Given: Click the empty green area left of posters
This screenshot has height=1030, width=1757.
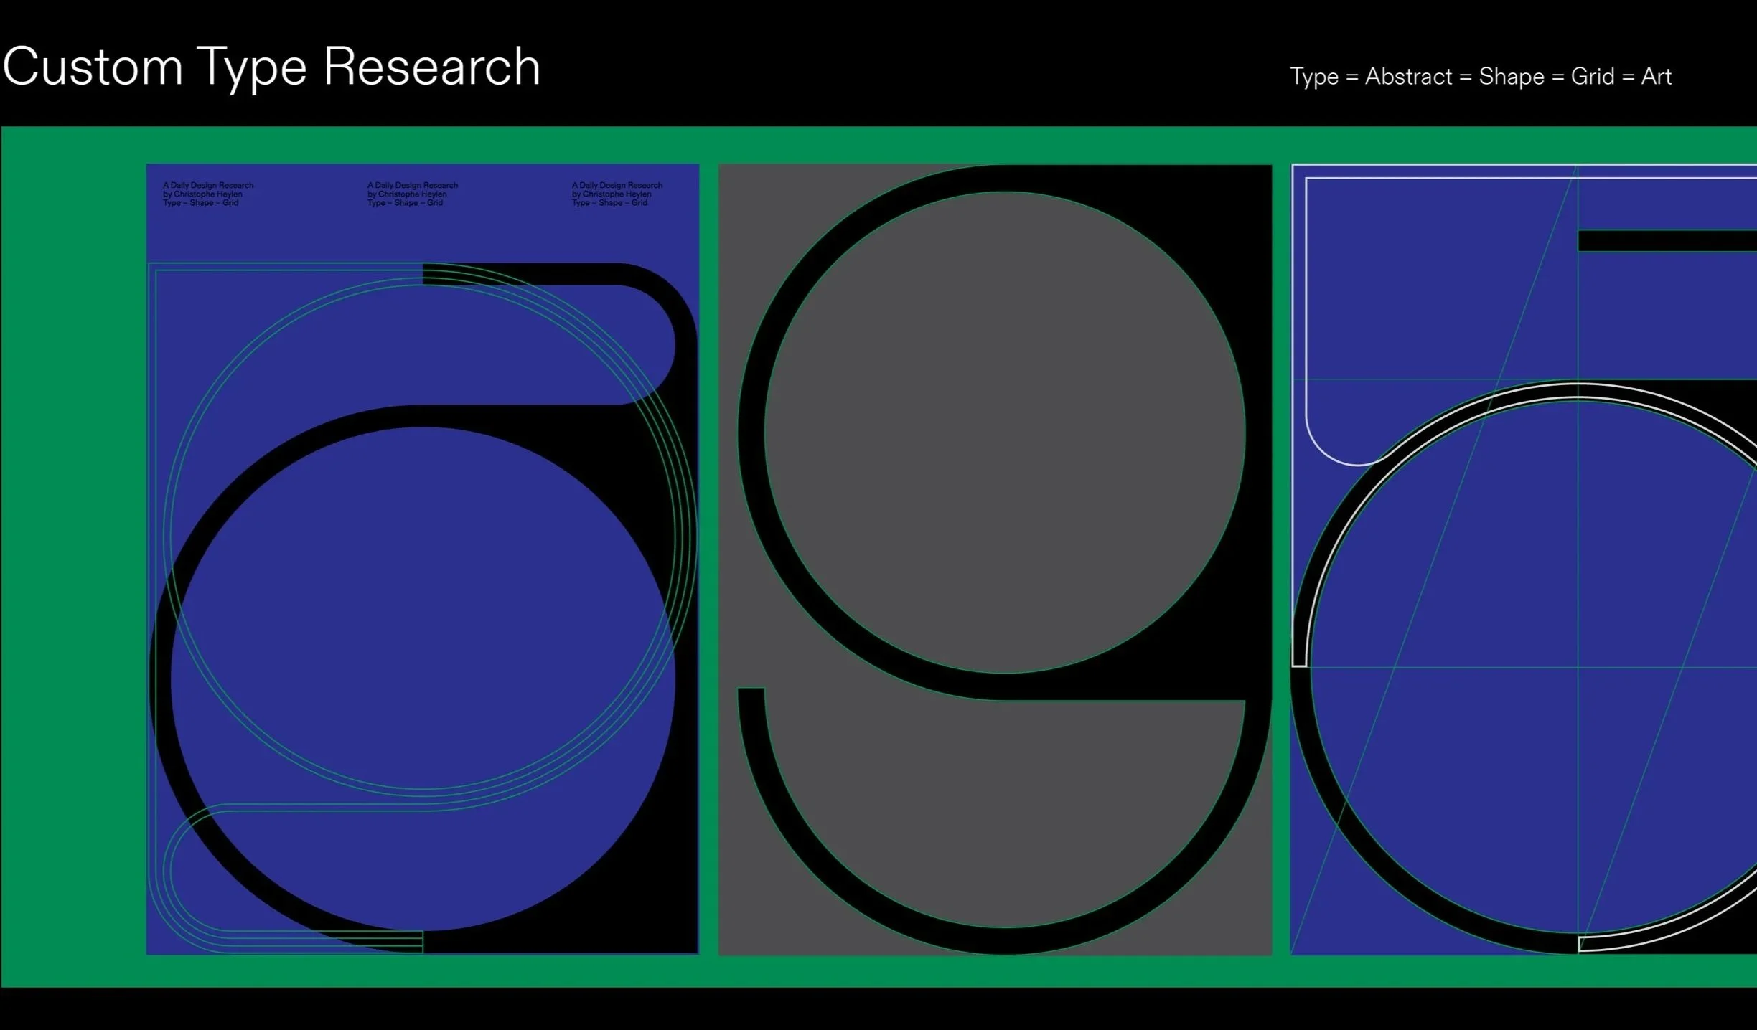Looking at the screenshot, I should point(72,559).
